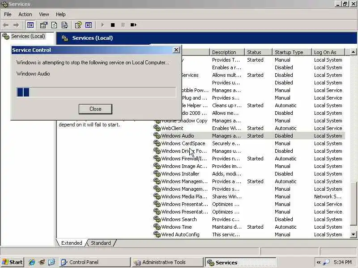This screenshot has width=358, height=268.
Task: Click the Pause Service icon
Action: tap(123, 25)
